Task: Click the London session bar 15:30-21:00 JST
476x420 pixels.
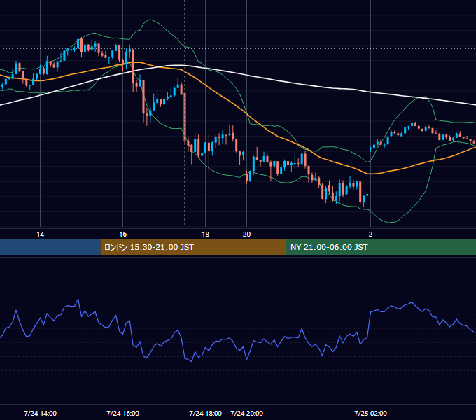Action: [193, 247]
